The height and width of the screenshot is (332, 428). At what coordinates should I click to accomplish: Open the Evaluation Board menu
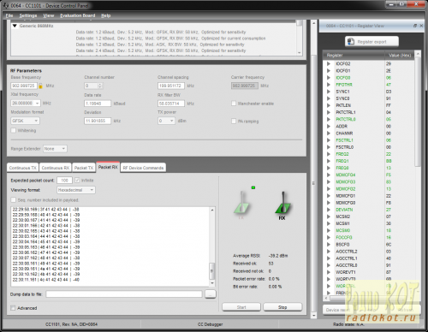point(78,15)
